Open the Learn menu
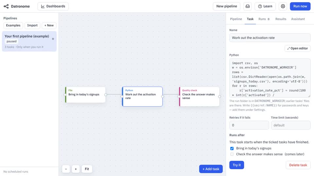The image size is (314, 176). [x=265, y=7]
